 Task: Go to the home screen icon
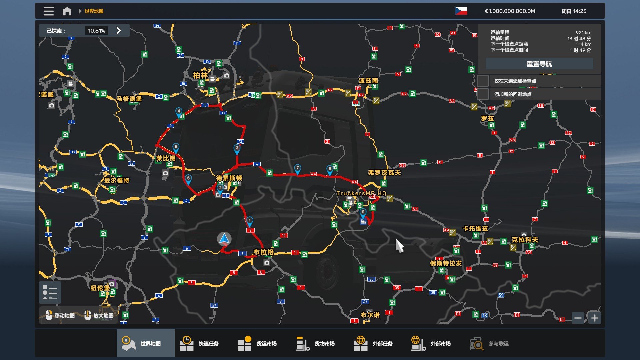click(67, 11)
